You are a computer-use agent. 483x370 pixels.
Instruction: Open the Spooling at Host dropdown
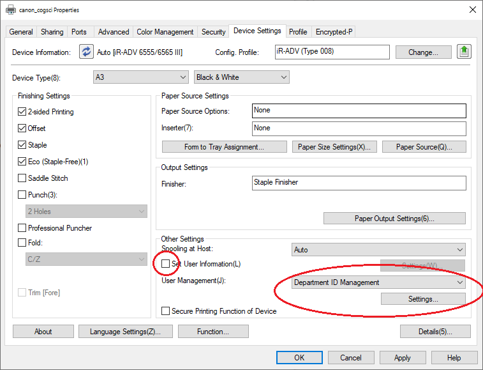click(x=378, y=250)
